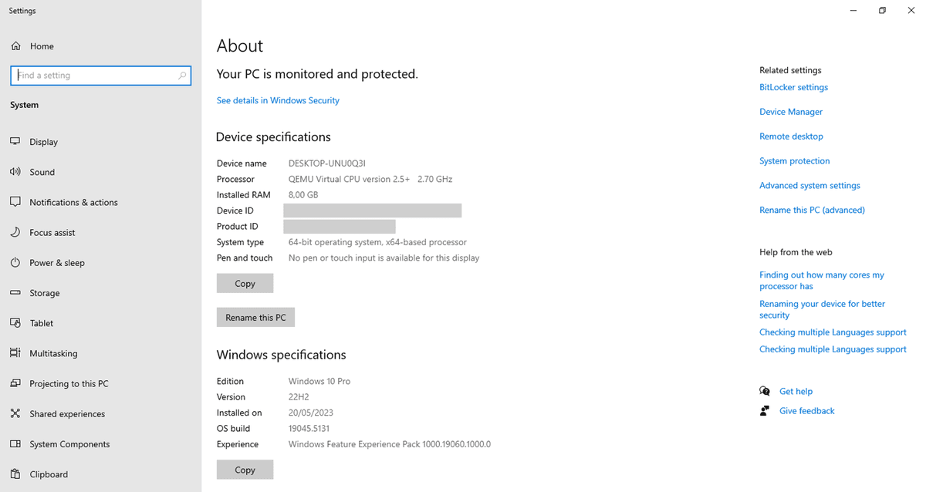Click the System Components icon
Screen dimensions: 926x492
click(15, 444)
